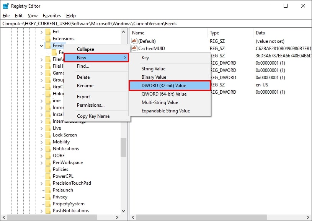The height and width of the screenshot is (221, 312).
Task: Click the Ext folder icon
Action: coord(48,32)
